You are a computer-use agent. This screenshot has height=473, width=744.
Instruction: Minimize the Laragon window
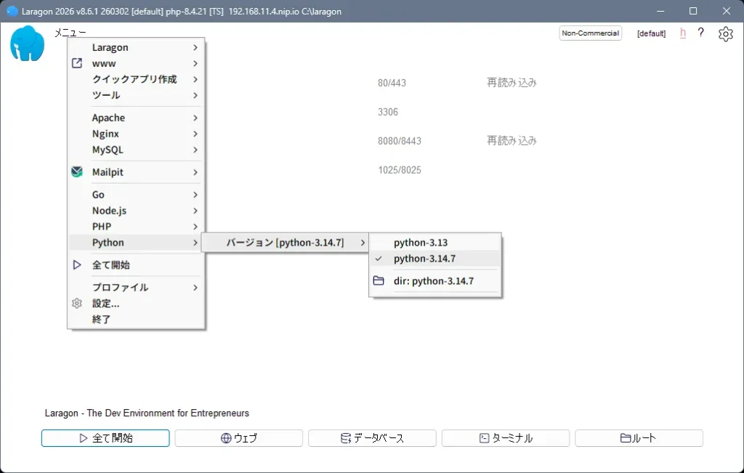click(x=660, y=11)
